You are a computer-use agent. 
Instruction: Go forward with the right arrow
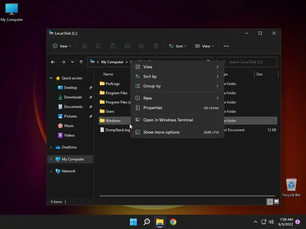63,62
